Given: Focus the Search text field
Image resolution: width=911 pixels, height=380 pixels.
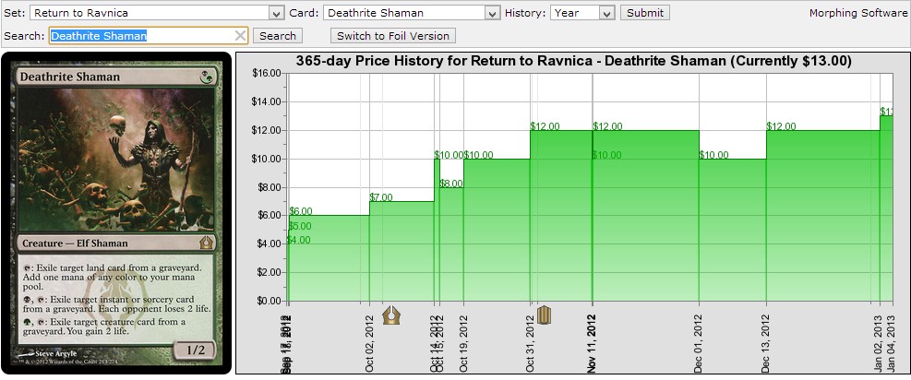Looking at the screenshot, I should pyautogui.click(x=138, y=36).
